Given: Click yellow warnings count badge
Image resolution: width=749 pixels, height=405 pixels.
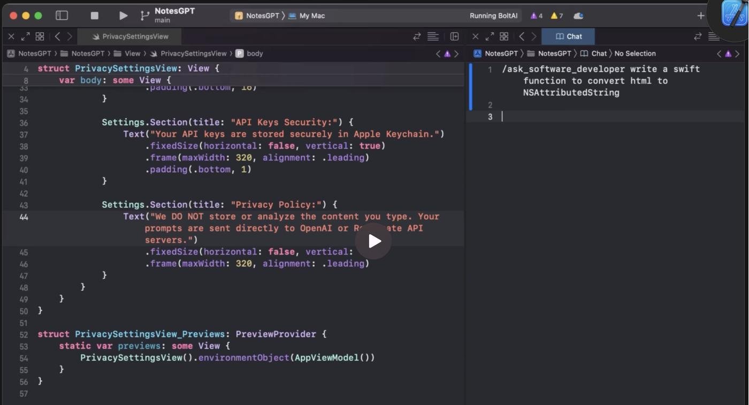Looking at the screenshot, I should 556,16.
